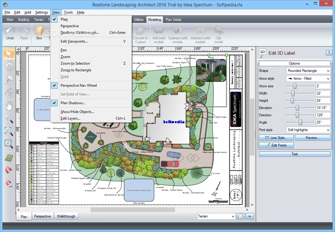Select the arrow pointer tool
335x232 pixels.
(x=9, y=54)
